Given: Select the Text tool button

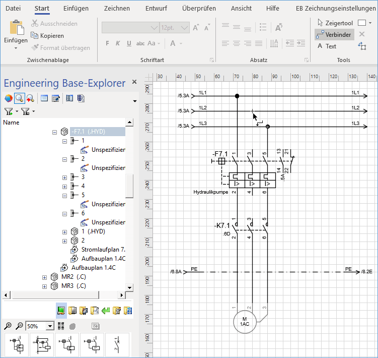Looking at the screenshot, I should click(327, 46).
